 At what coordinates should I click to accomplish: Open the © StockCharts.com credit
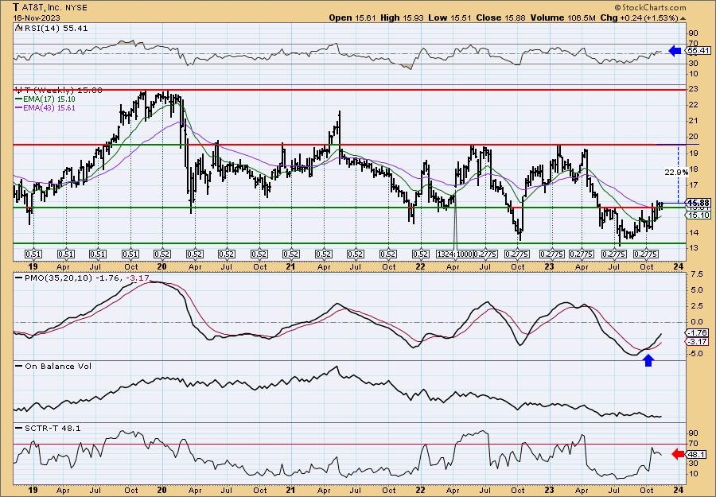[650, 7]
